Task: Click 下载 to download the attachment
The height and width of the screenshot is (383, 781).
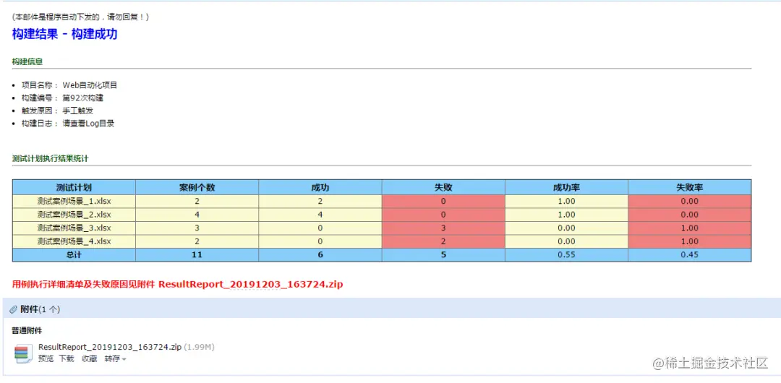Action: (x=67, y=358)
